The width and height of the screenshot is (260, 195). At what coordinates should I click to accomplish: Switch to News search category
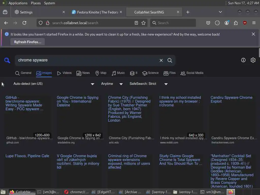coord(83,73)
